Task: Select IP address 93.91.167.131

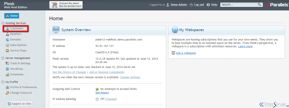Action: 104,46
